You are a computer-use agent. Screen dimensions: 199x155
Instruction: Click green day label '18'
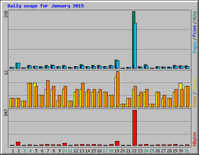[x=111, y=151]
